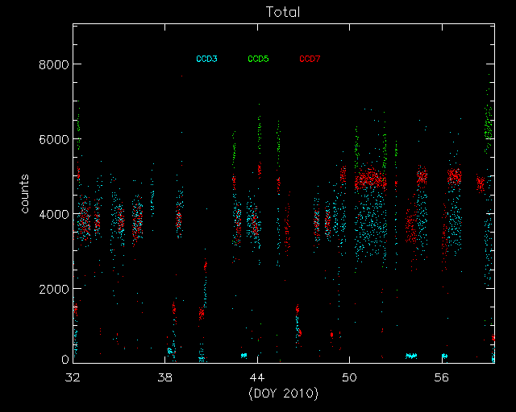
Task: Click the 32 x-axis tick value
Action: (73, 377)
